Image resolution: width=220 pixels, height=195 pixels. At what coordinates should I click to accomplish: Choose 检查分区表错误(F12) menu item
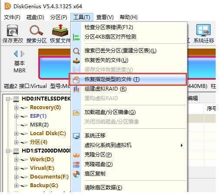pyautogui.click(x=129, y=27)
